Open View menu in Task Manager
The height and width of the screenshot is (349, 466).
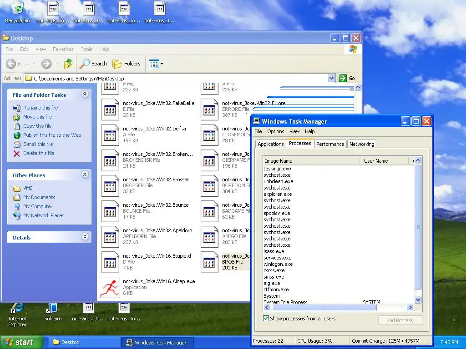(x=294, y=131)
